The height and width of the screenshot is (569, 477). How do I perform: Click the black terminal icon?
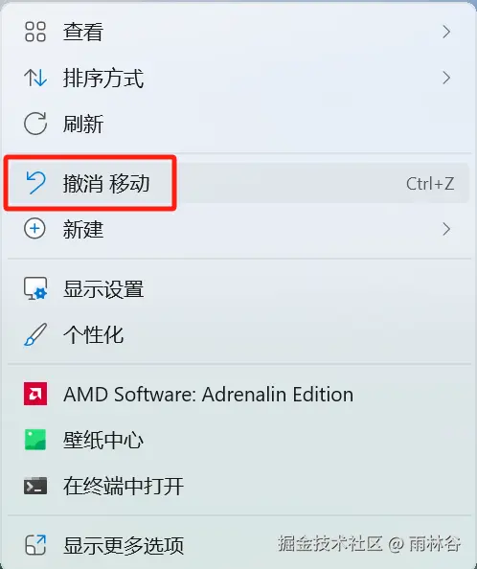click(35, 486)
